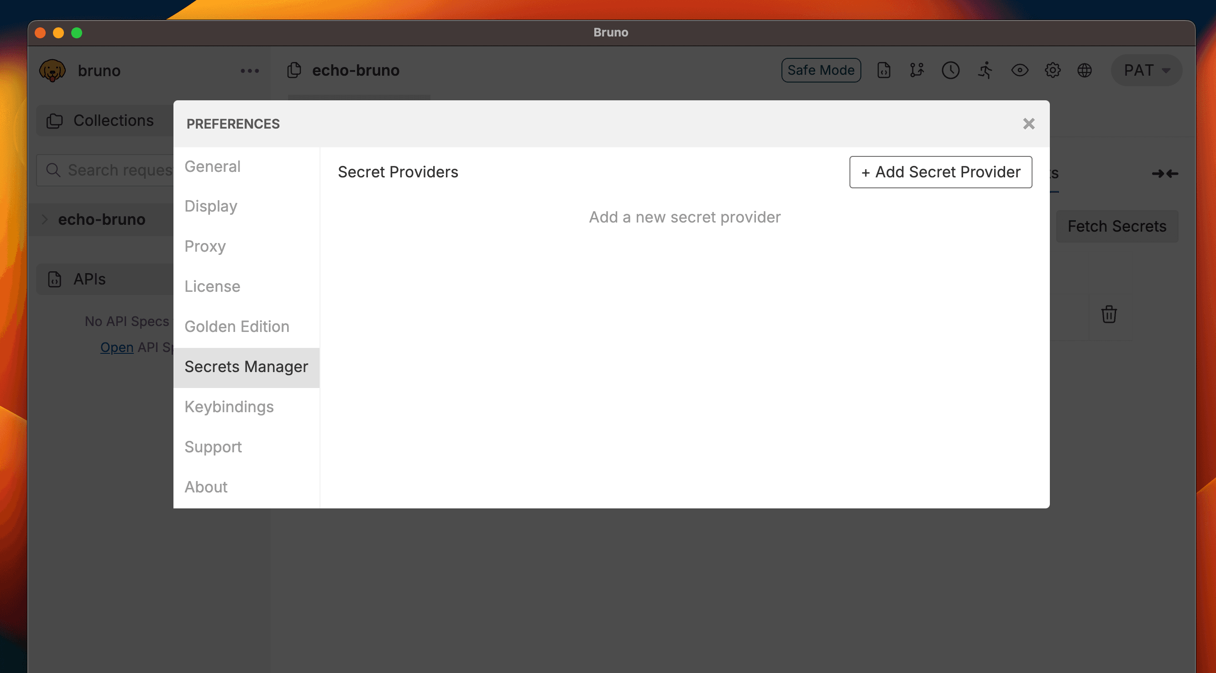Click the collection icon beside echo-bruno title
Image resolution: width=1216 pixels, height=673 pixels.
tap(294, 70)
